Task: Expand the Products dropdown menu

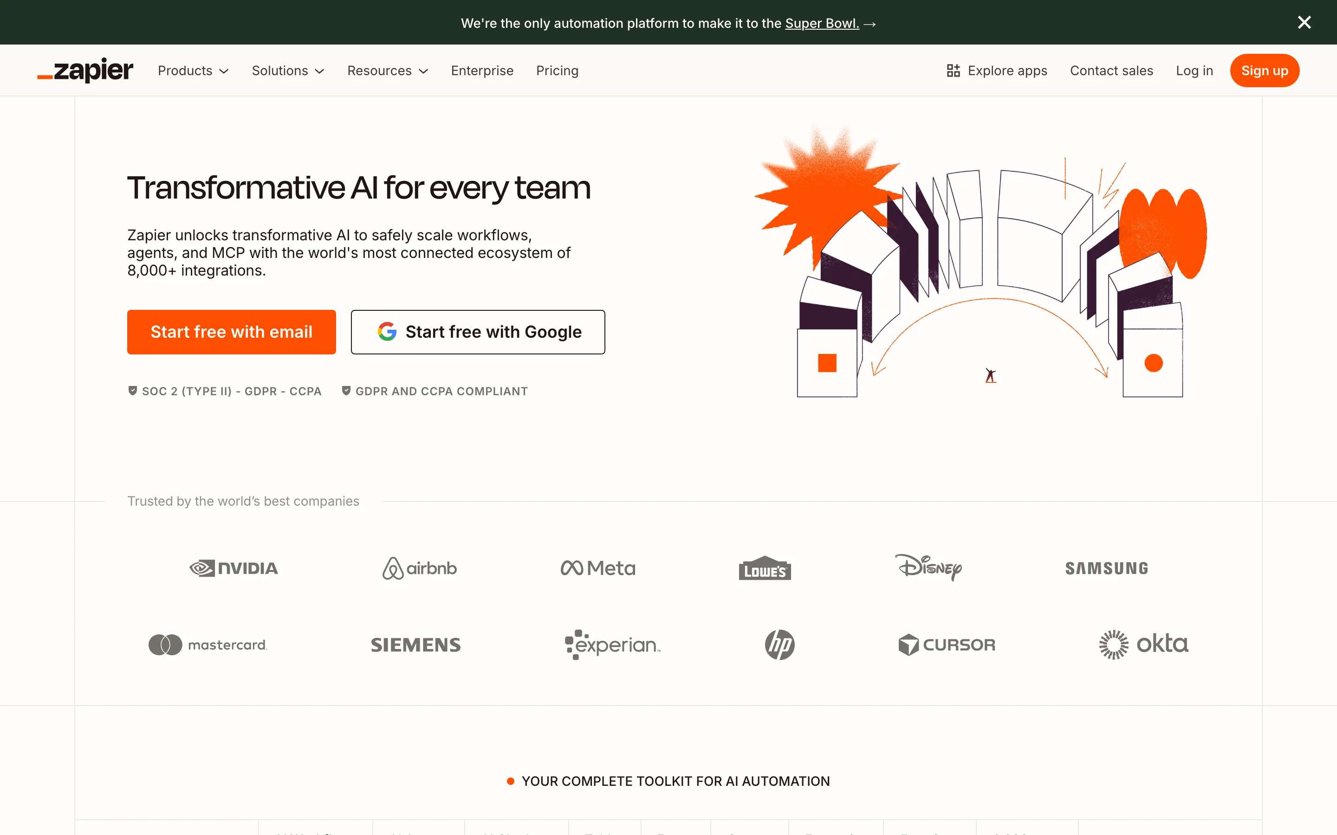Action: [193, 70]
